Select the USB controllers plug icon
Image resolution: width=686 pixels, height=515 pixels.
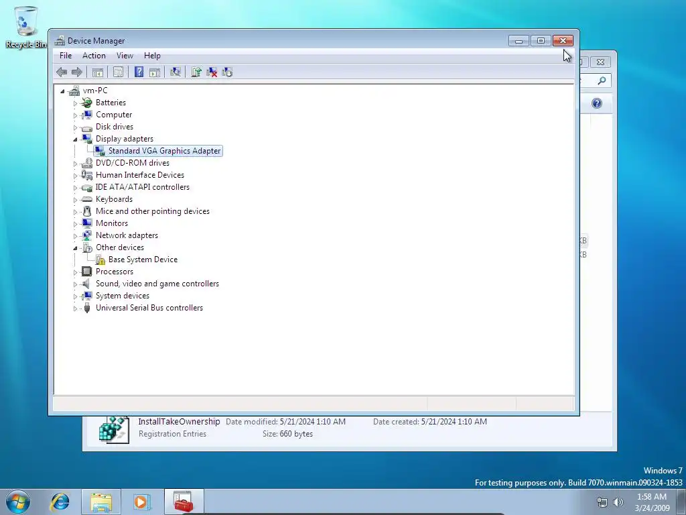[87, 308]
